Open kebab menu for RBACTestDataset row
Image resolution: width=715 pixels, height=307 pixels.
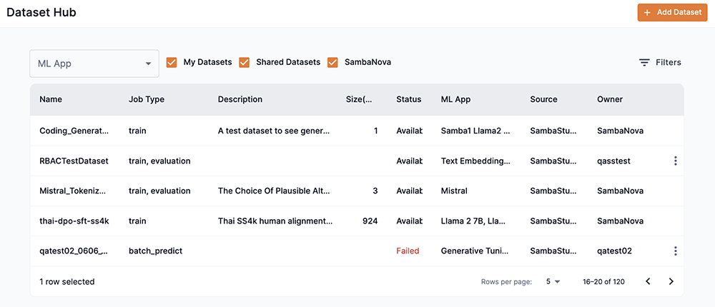[675, 161]
